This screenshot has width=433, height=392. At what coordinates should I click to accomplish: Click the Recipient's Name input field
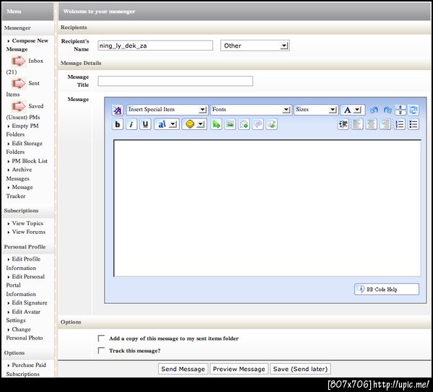tap(155, 45)
